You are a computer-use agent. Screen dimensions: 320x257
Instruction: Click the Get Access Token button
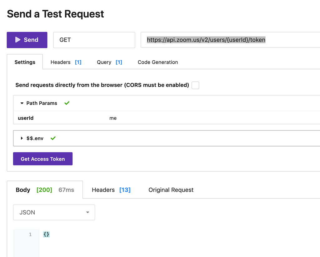(42, 159)
